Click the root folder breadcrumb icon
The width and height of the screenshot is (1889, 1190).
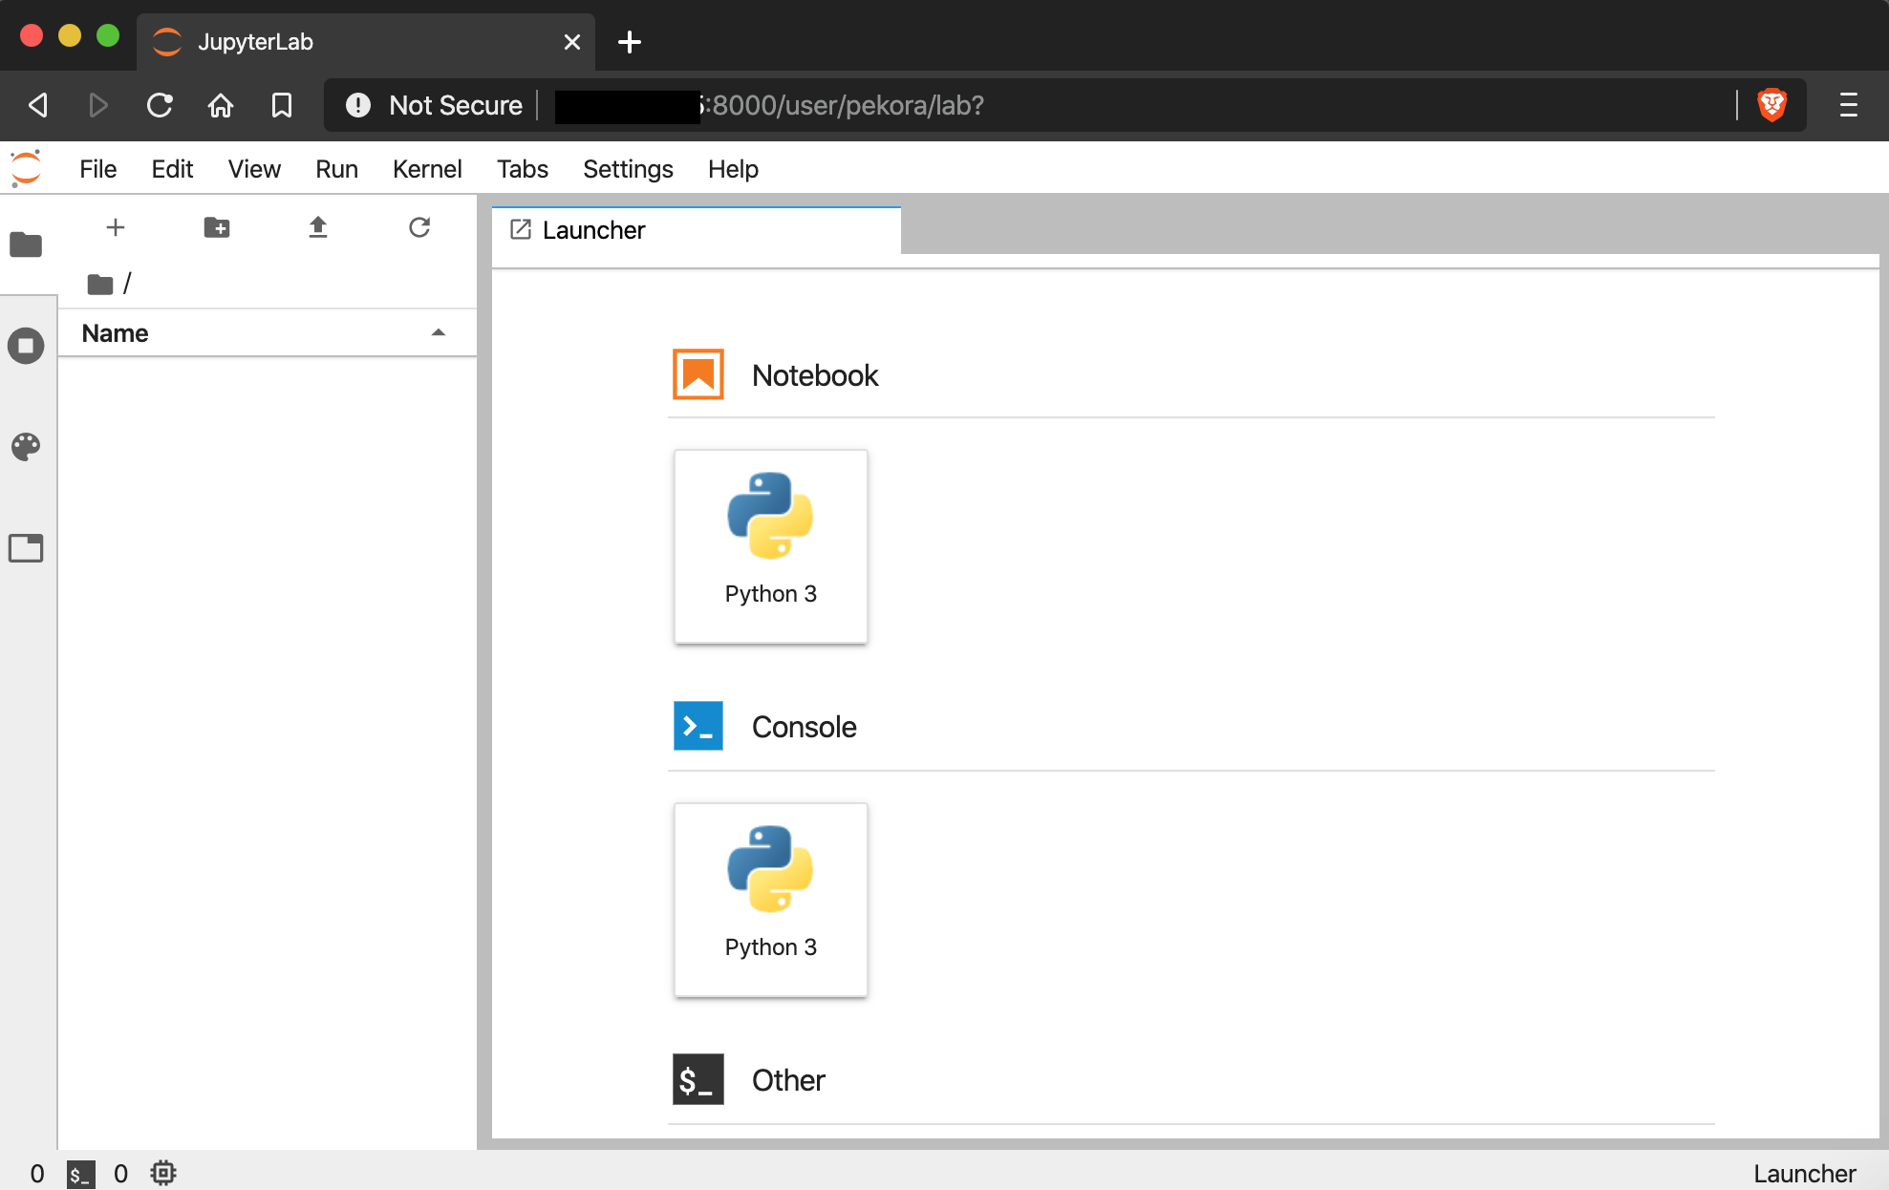(x=99, y=284)
